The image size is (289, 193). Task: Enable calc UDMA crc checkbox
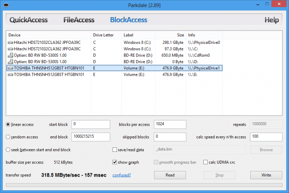(206, 162)
